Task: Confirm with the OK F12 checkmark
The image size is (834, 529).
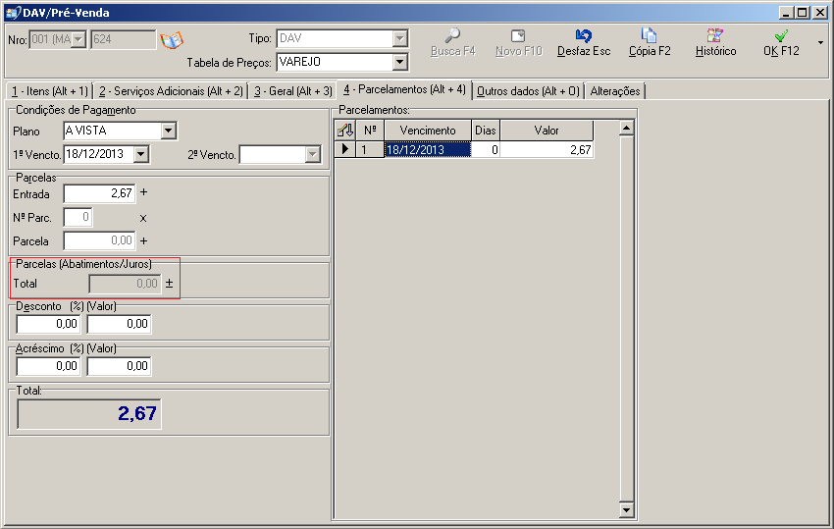Action: pos(781,42)
